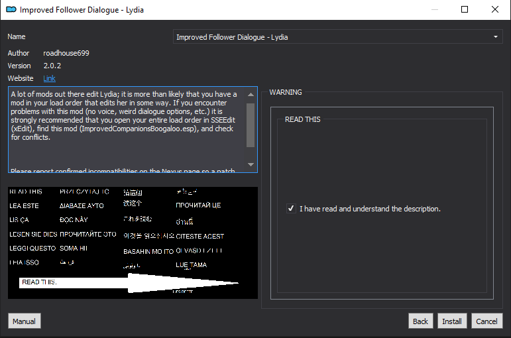511x338 pixels.
Task: Click the description scrollbar thumb
Action: [251, 125]
